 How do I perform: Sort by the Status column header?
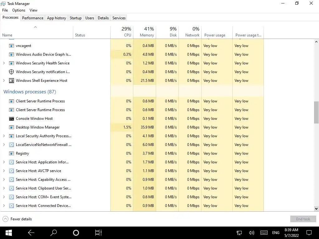tap(92, 32)
